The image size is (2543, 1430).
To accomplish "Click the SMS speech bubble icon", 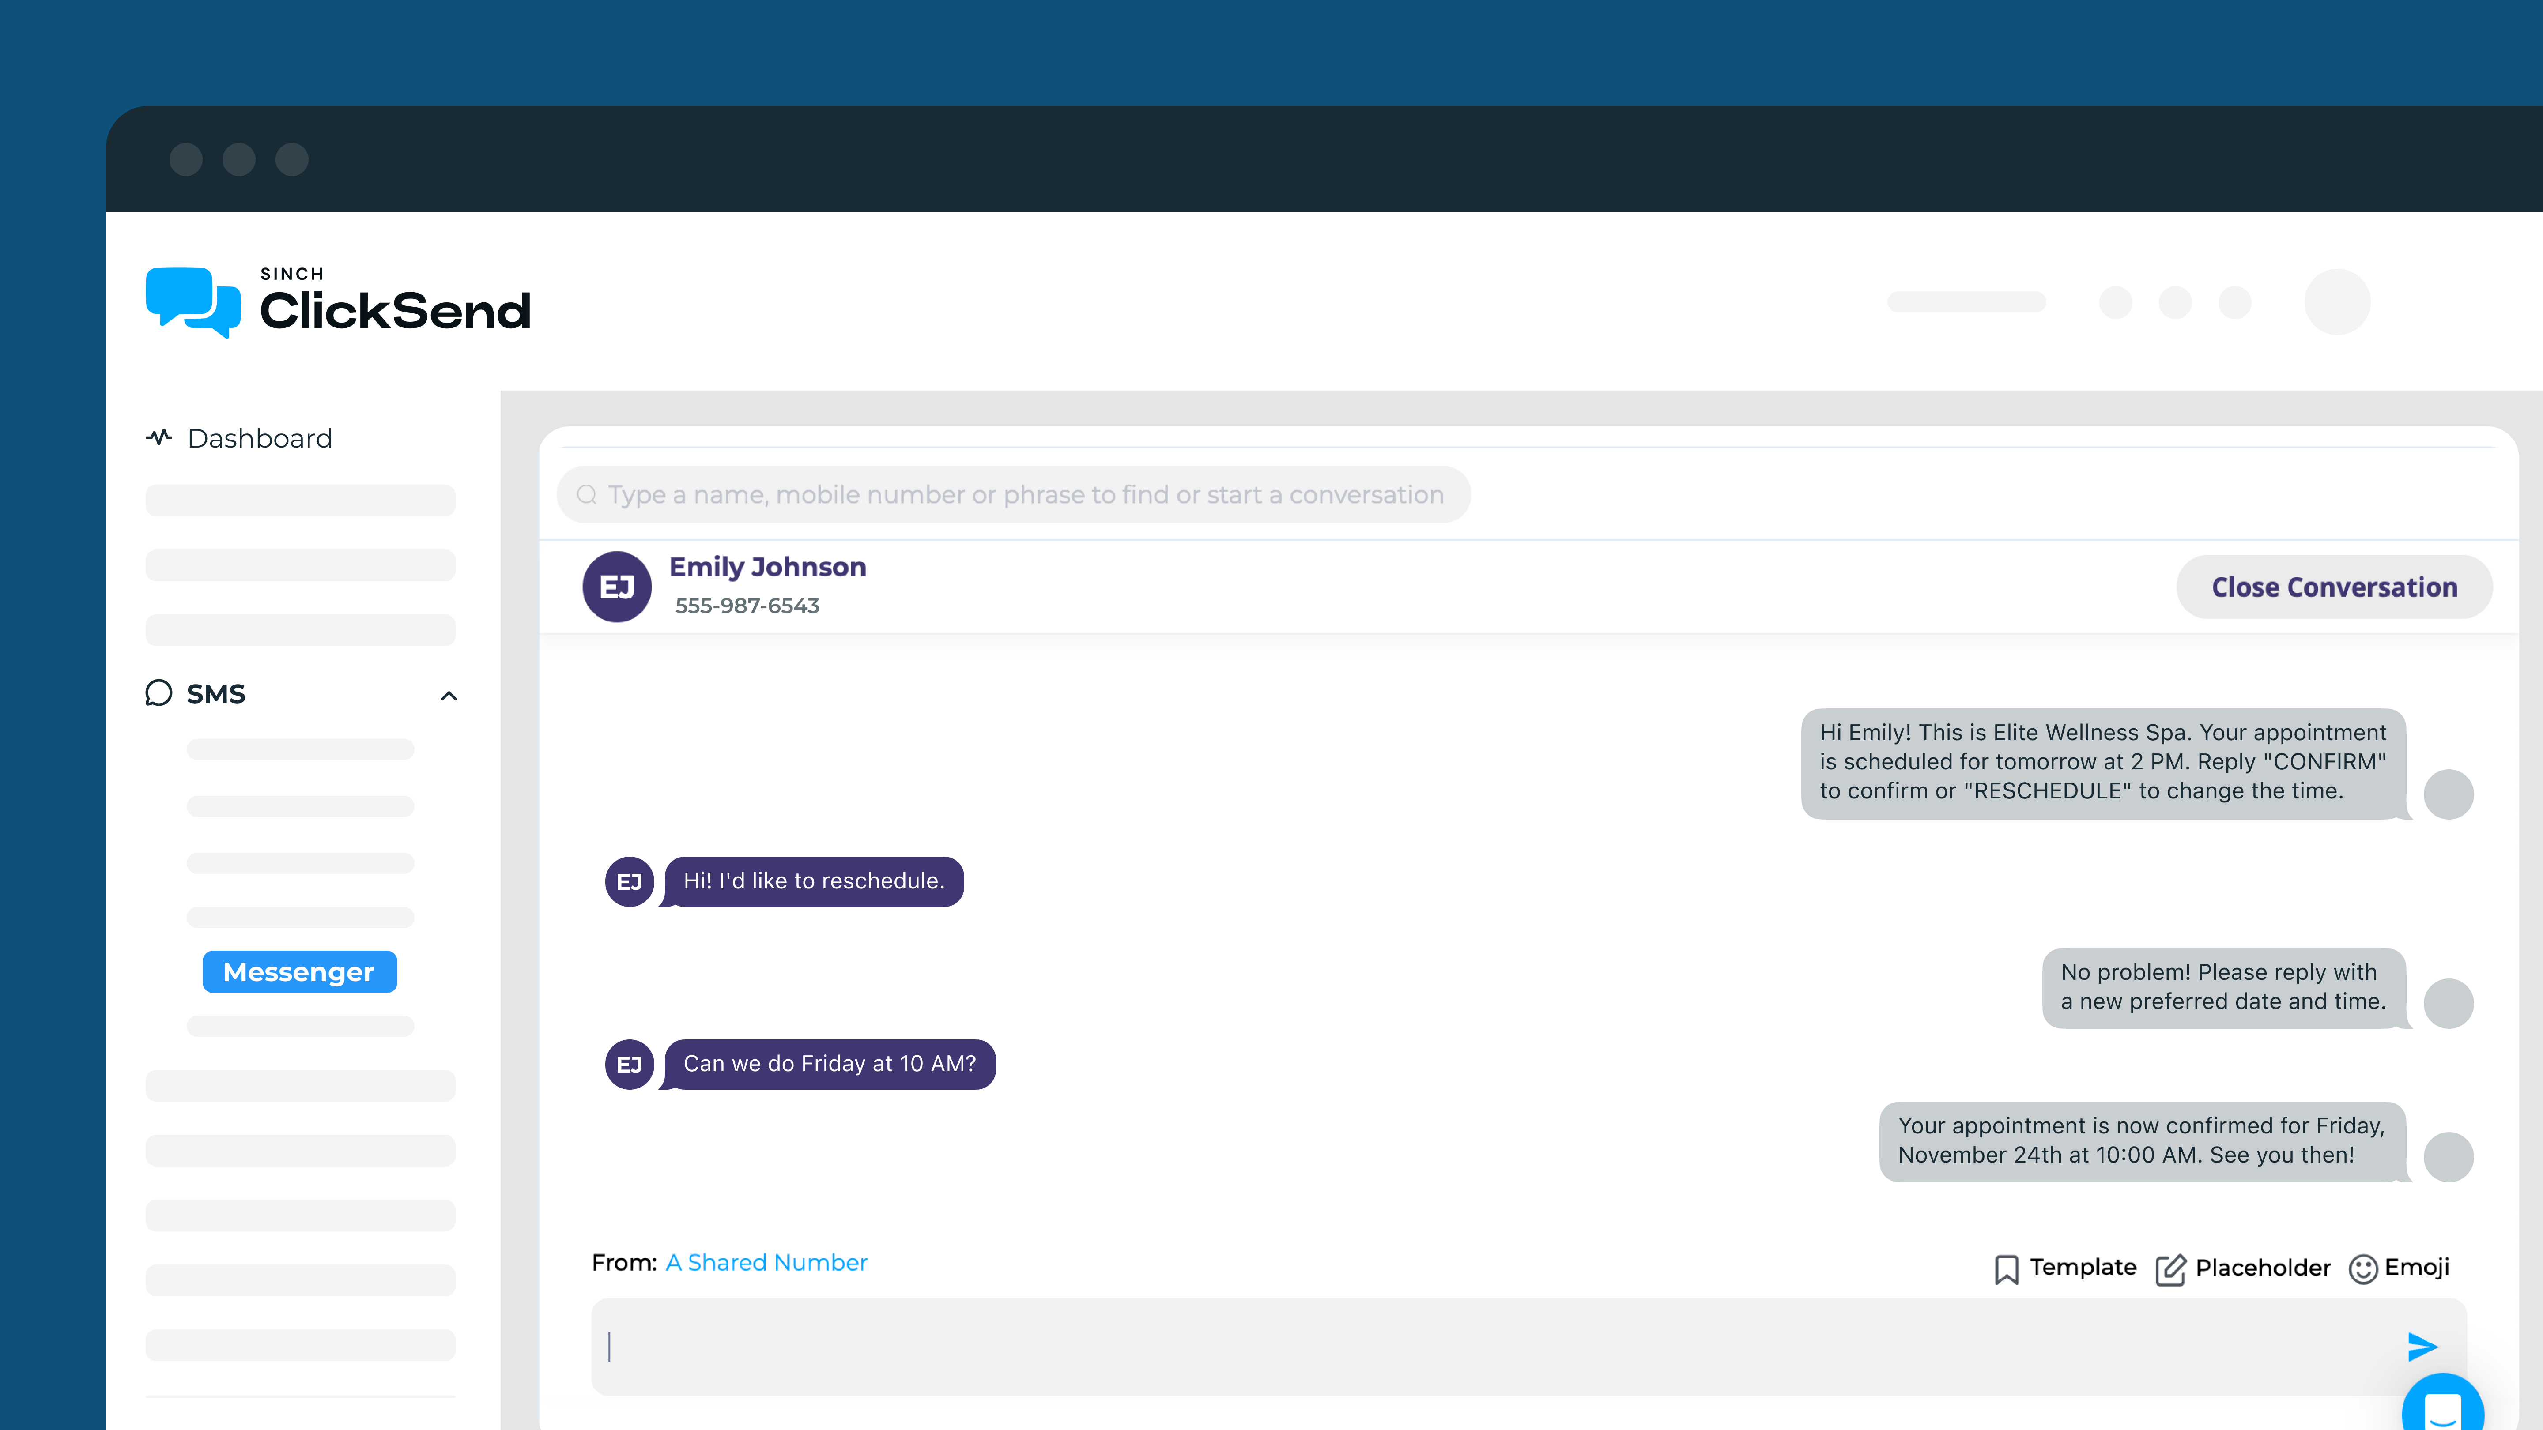I will point(159,694).
